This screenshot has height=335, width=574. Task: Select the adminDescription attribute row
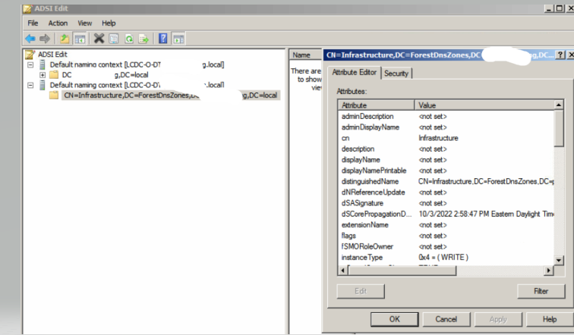pos(446,116)
